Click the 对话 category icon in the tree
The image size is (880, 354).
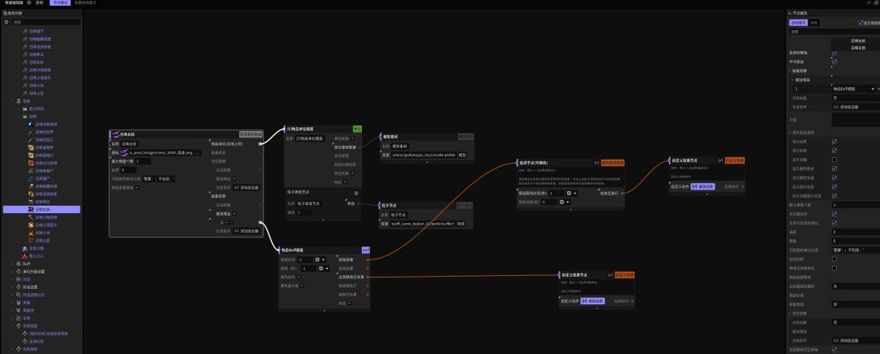pos(19,279)
